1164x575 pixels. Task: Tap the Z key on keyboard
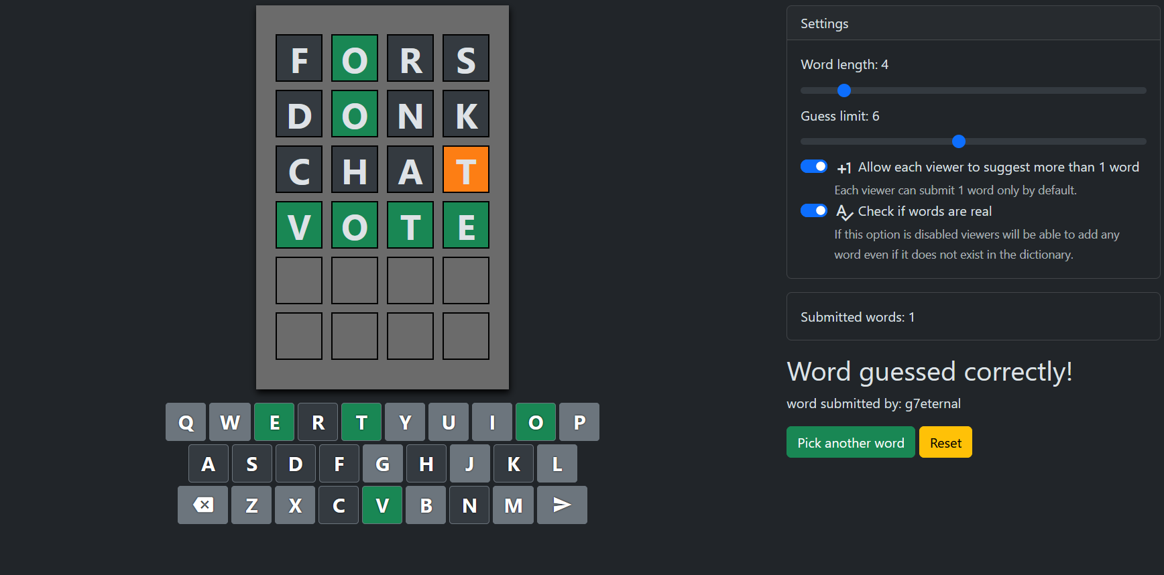(x=251, y=505)
